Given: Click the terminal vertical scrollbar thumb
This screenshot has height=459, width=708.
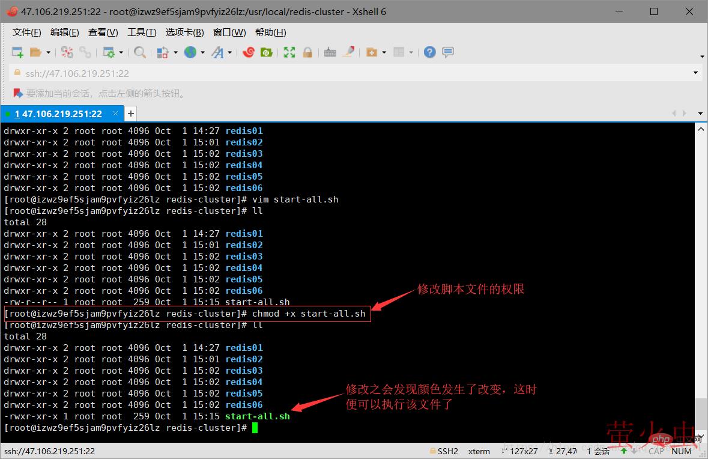Looking at the screenshot, I should point(700,413).
